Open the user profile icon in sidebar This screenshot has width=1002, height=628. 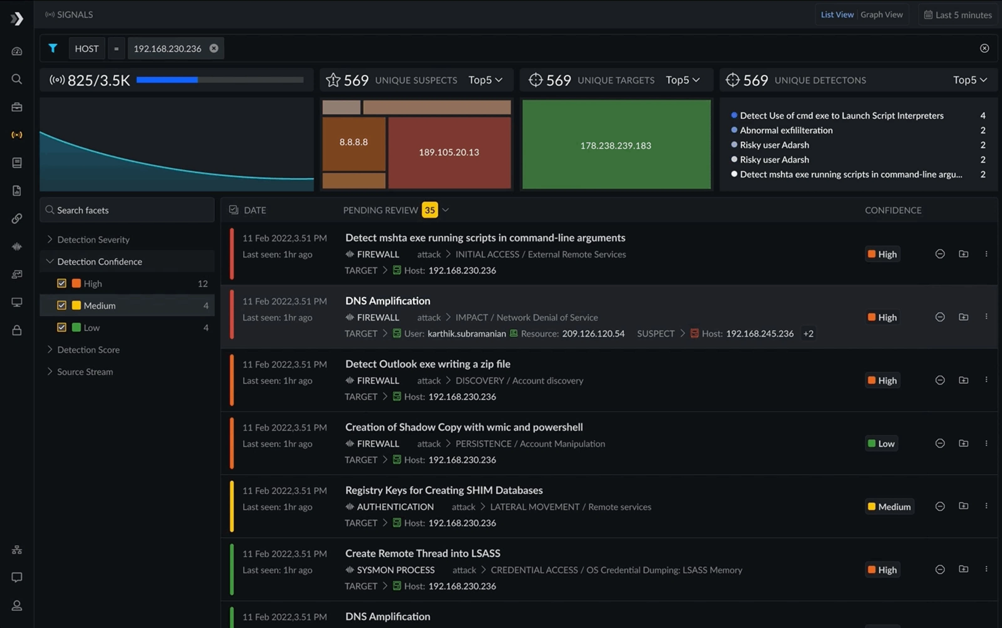click(17, 605)
